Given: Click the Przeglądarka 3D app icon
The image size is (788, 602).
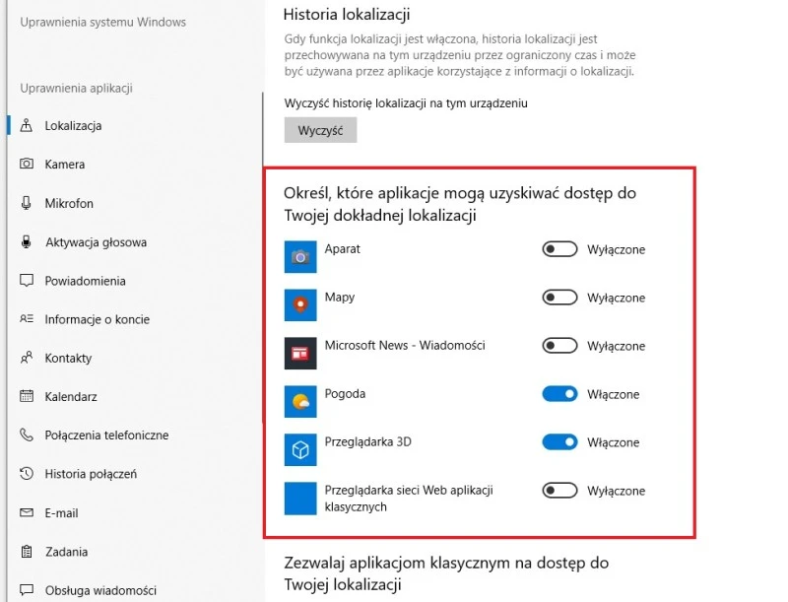Looking at the screenshot, I should tap(299, 450).
